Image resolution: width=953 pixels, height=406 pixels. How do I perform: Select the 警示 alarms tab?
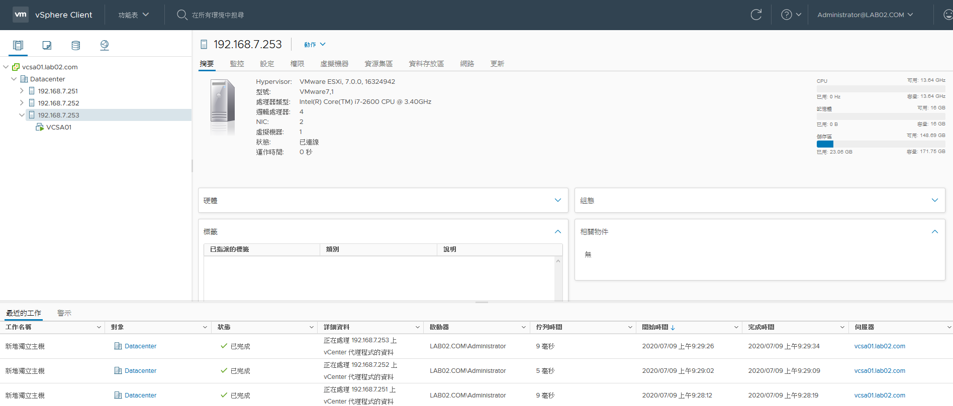[x=64, y=313]
